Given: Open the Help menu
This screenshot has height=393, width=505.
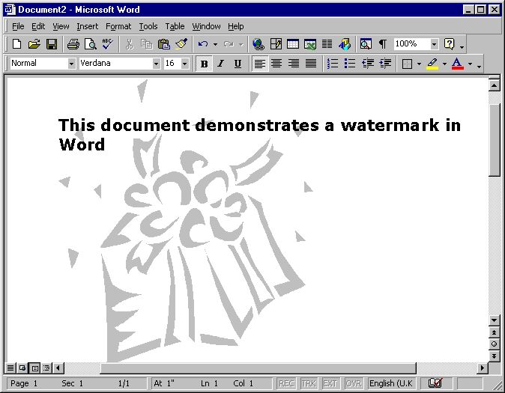Looking at the screenshot, I should tap(236, 26).
